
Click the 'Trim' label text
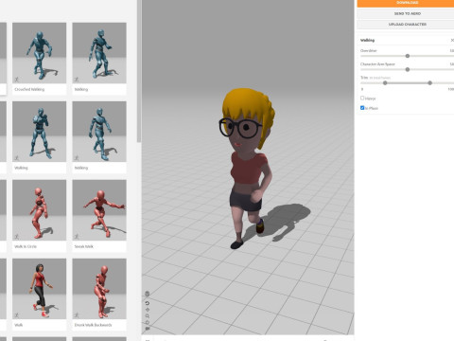[364, 78]
